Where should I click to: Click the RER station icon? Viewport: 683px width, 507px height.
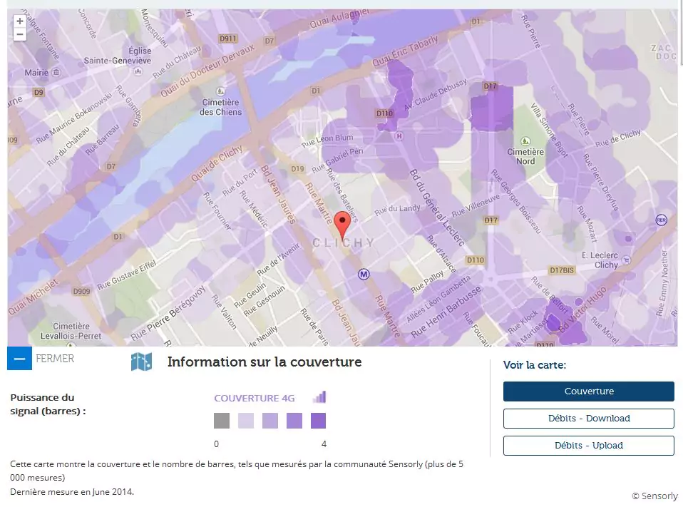(661, 220)
